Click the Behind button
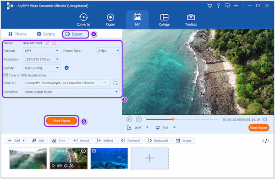The image size is (275, 179). point(105,141)
